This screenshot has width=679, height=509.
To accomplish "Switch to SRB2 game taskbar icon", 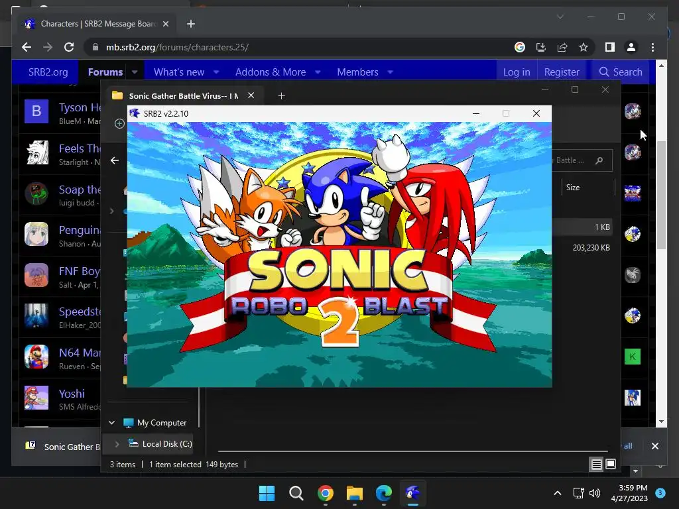I will [412, 493].
